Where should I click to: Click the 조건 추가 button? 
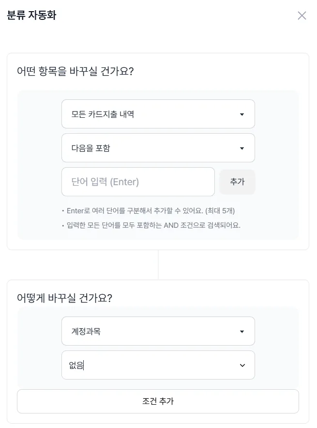pos(158,401)
